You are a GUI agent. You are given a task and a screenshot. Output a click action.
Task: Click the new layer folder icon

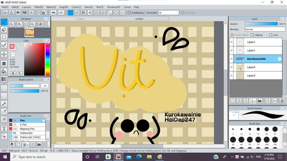click(260, 101)
